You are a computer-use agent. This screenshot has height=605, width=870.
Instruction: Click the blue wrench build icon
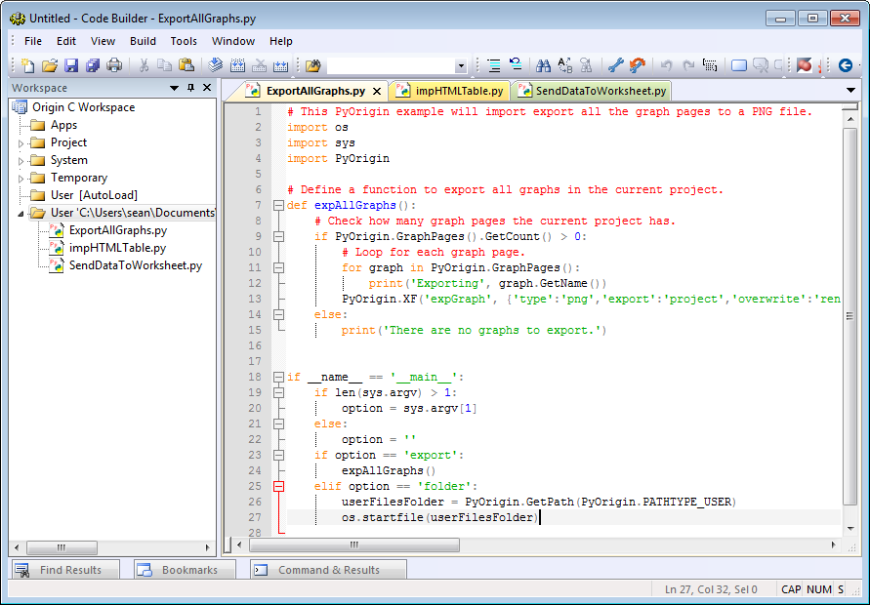tap(615, 65)
